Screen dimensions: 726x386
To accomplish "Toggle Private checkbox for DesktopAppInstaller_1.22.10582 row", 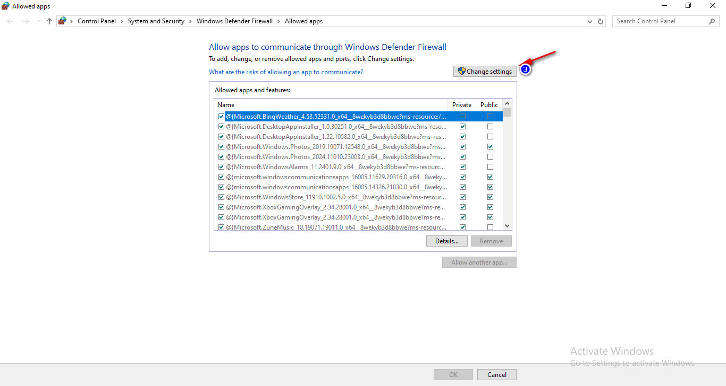I will pyautogui.click(x=462, y=137).
